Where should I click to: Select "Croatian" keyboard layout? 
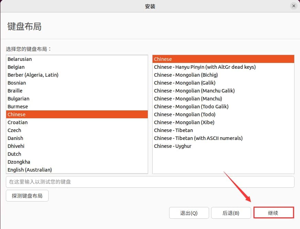coord(18,122)
